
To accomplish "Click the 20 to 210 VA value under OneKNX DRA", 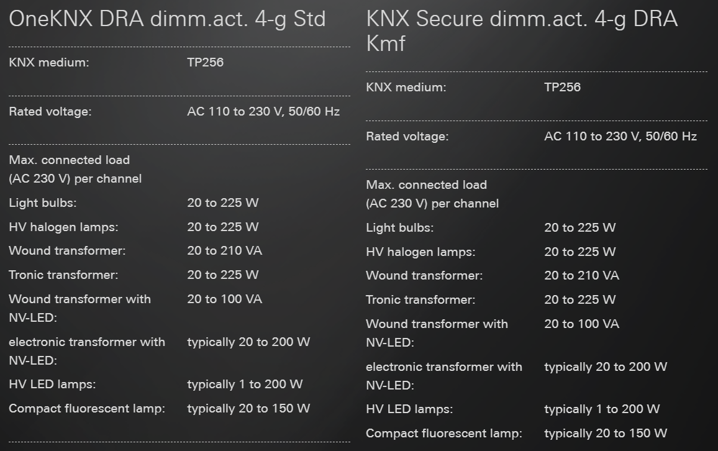I will [224, 251].
